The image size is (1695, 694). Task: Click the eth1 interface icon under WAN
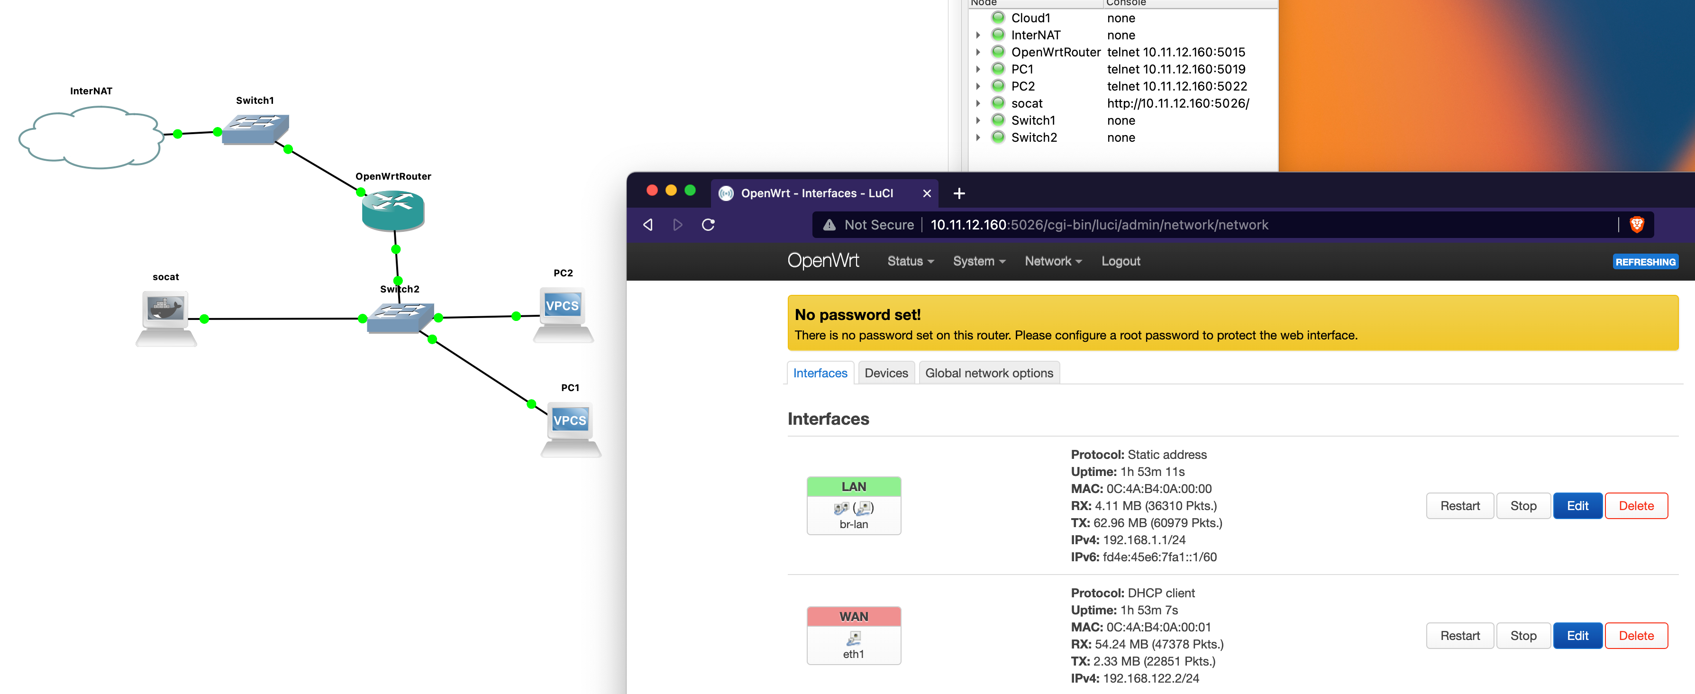[x=853, y=638]
